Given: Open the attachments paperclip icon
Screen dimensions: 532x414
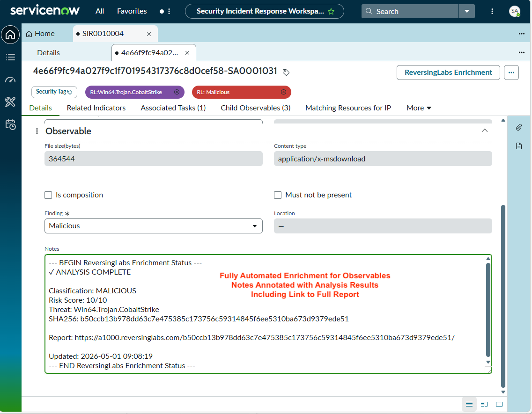Looking at the screenshot, I should [519, 127].
